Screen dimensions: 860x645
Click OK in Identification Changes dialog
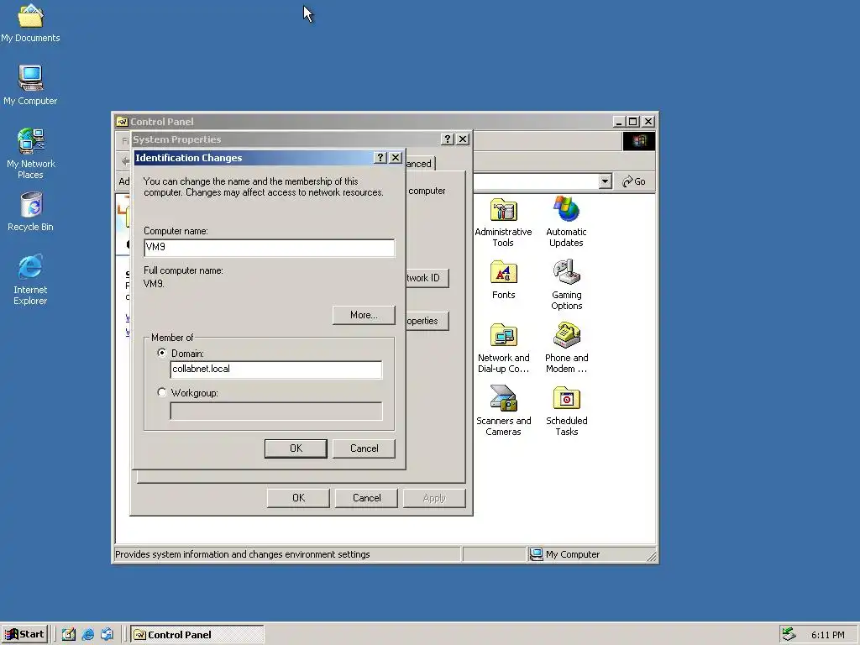tap(296, 448)
